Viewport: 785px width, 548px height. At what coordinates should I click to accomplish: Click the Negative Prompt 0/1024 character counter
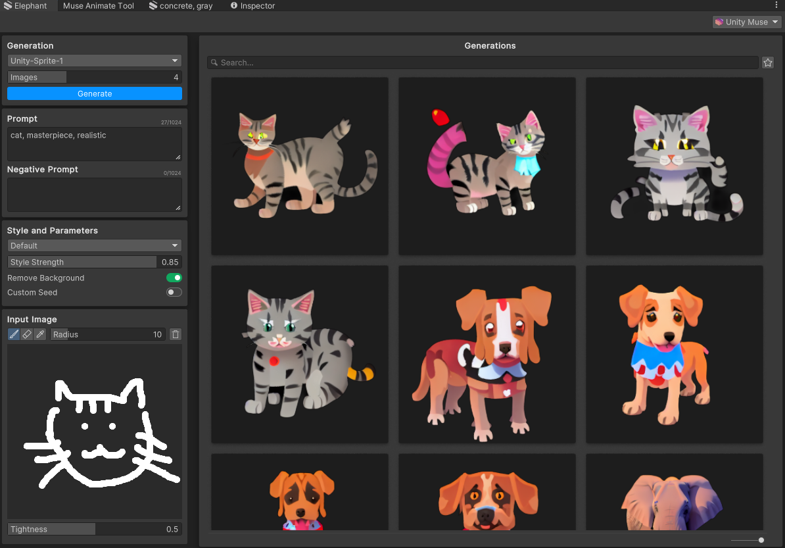(x=172, y=173)
